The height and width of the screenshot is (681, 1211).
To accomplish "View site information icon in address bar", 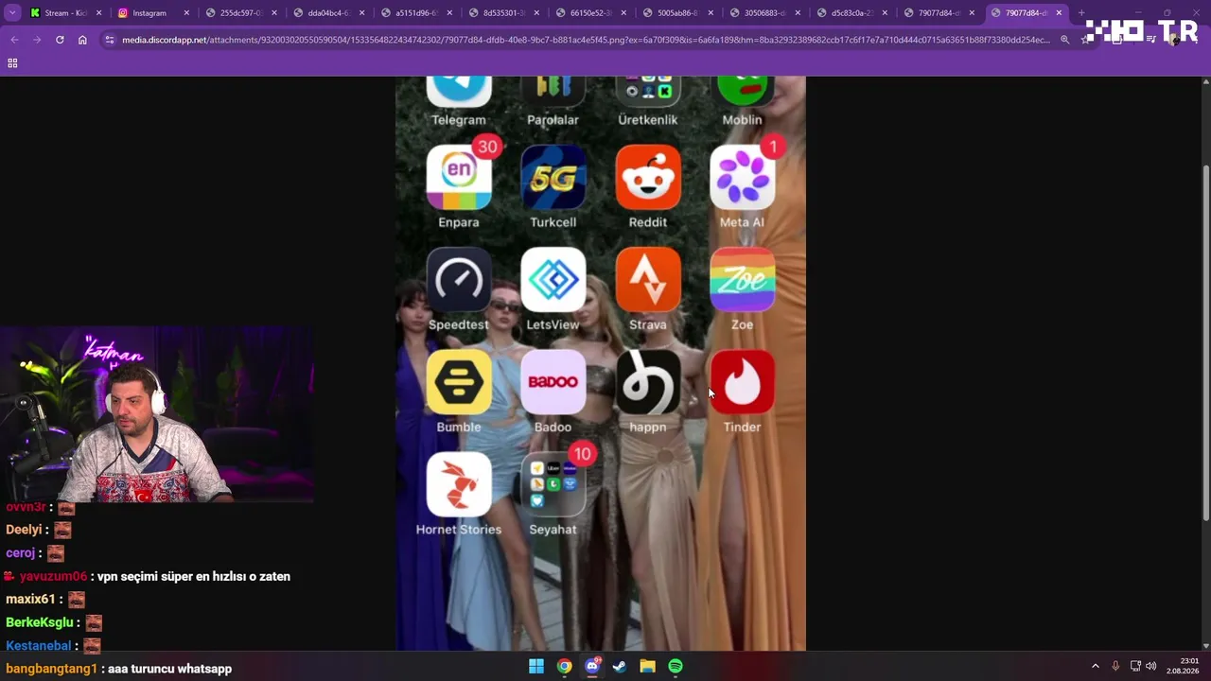I will 110,40.
